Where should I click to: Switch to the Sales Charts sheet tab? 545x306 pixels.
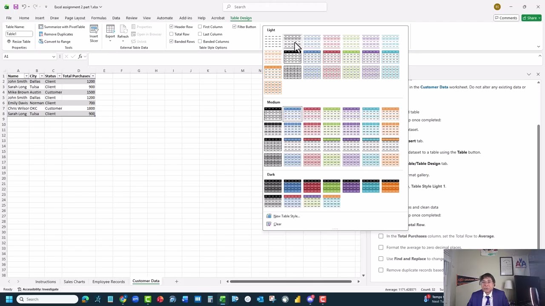(x=74, y=281)
